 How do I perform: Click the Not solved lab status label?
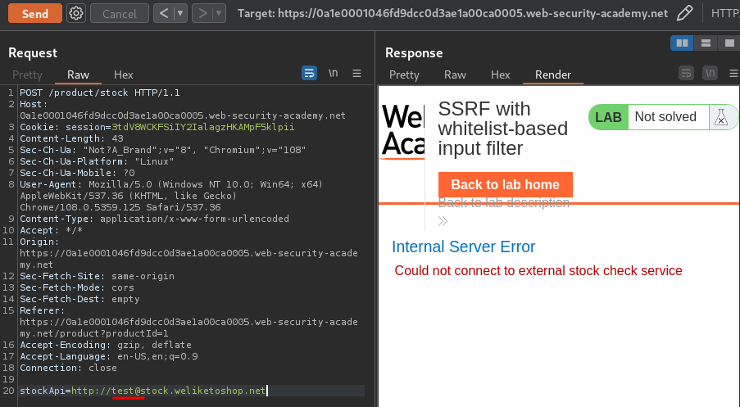(x=665, y=116)
